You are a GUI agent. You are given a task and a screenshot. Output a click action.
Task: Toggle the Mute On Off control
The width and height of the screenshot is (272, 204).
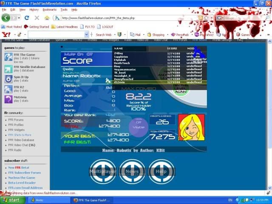[x=77, y=54]
